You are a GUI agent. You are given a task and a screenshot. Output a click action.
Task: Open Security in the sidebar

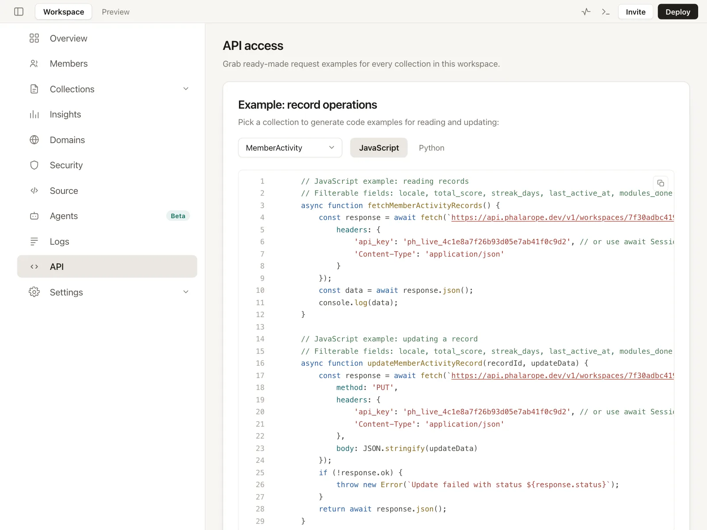(107, 165)
